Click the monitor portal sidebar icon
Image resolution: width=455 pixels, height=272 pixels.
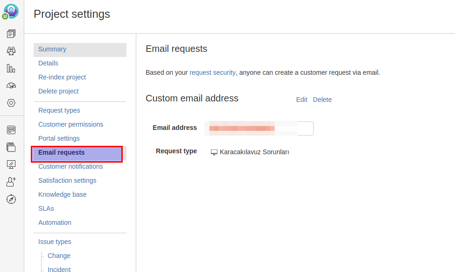[11, 165]
